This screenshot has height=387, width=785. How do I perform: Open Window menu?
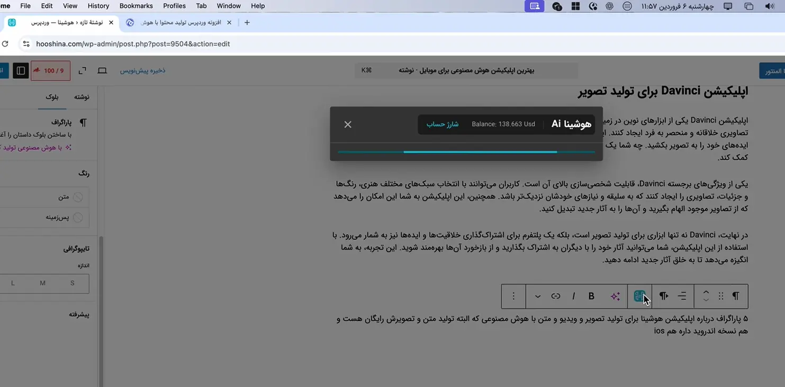229,6
